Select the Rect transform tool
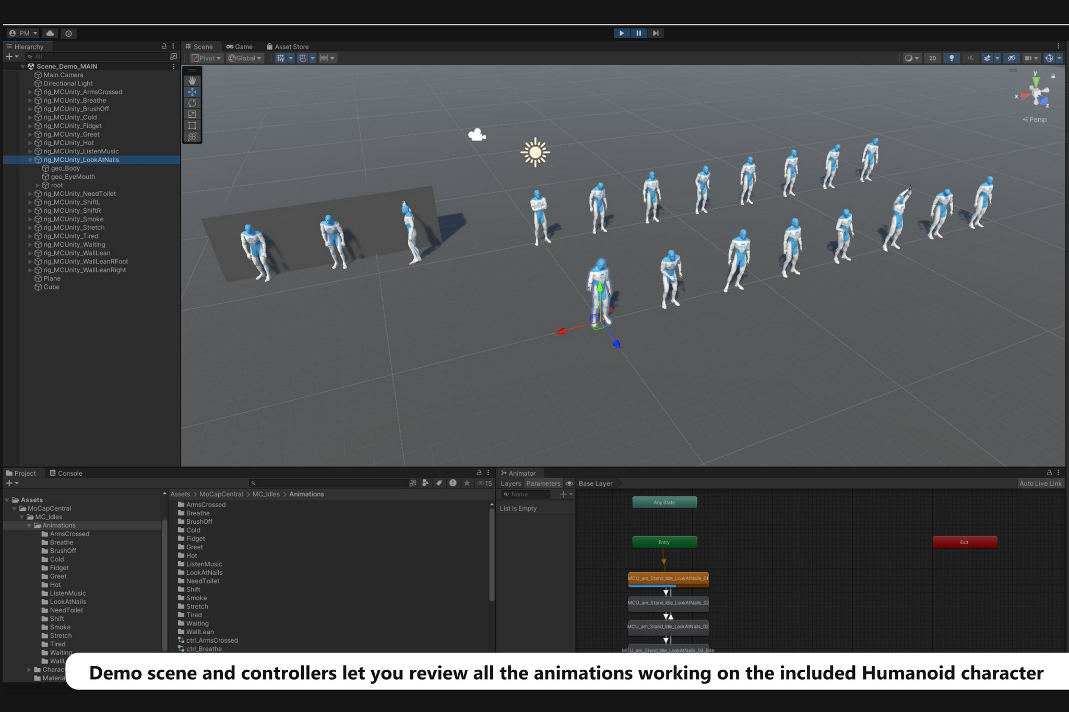This screenshot has width=1069, height=712. click(192, 125)
